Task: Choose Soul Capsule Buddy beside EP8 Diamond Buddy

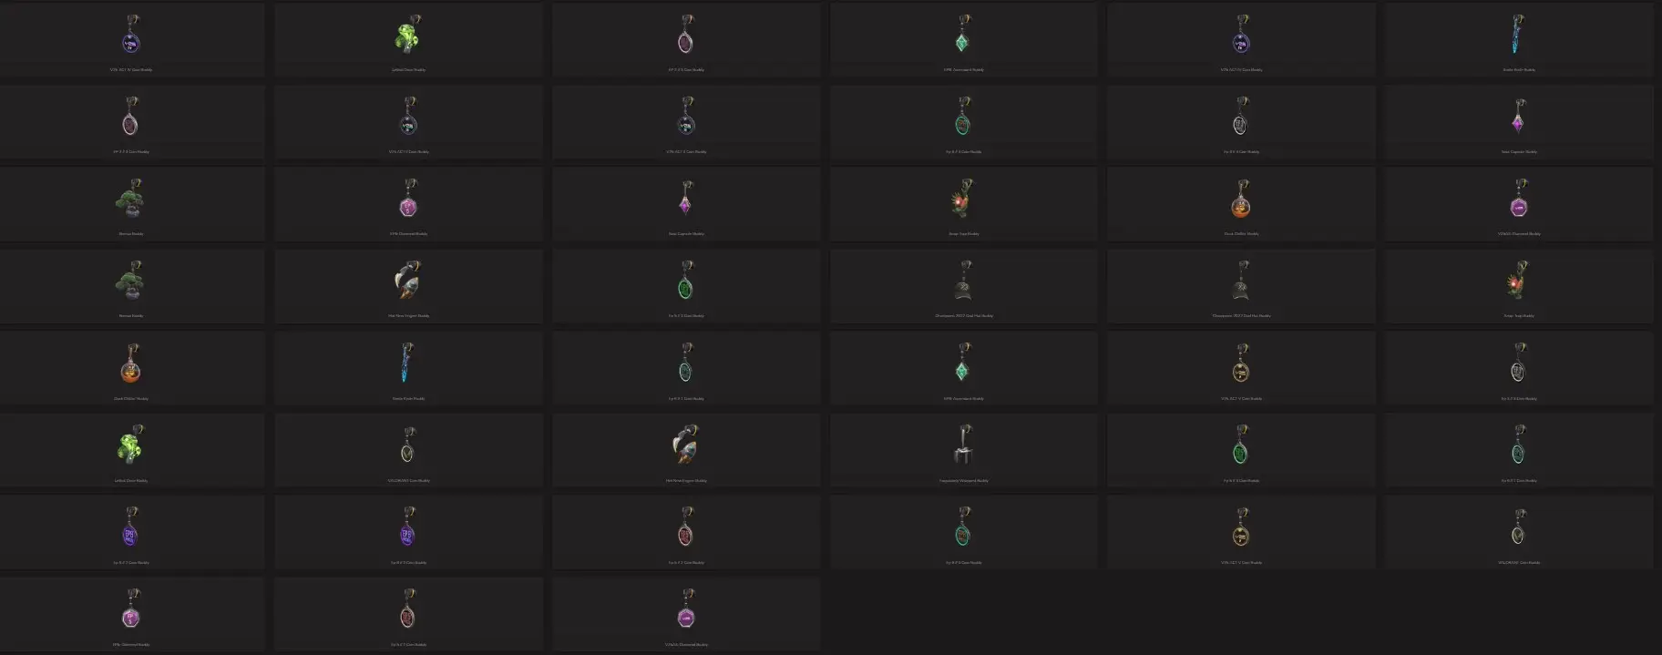Action: click(x=686, y=202)
